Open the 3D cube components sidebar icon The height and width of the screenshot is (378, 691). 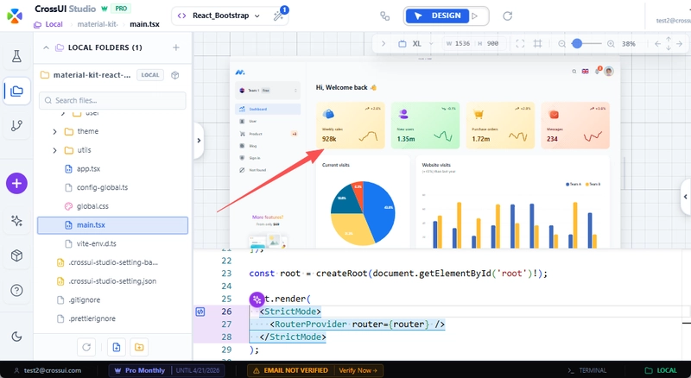tap(16, 255)
